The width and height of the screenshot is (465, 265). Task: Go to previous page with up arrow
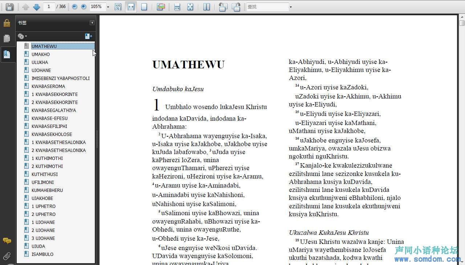tap(25, 7)
